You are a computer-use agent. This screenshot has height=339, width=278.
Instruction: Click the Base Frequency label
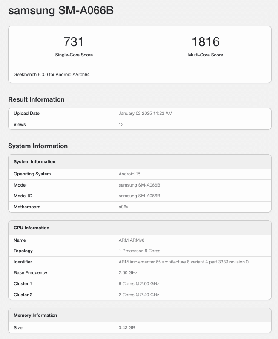click(x=30, y=272)
